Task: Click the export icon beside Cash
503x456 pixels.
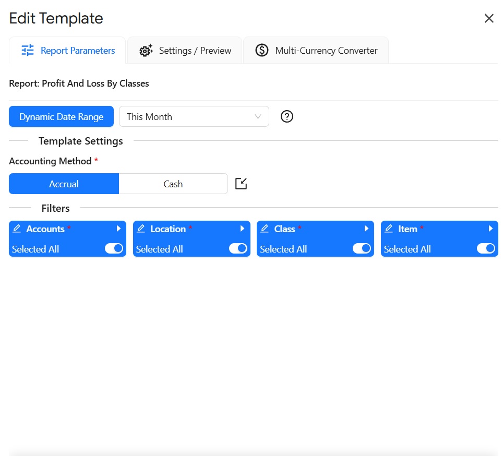Action: click(x=241, y=184)
